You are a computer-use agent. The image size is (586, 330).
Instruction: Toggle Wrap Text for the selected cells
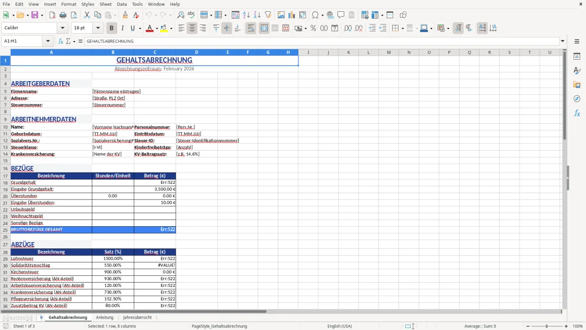(x=250, y=28)
